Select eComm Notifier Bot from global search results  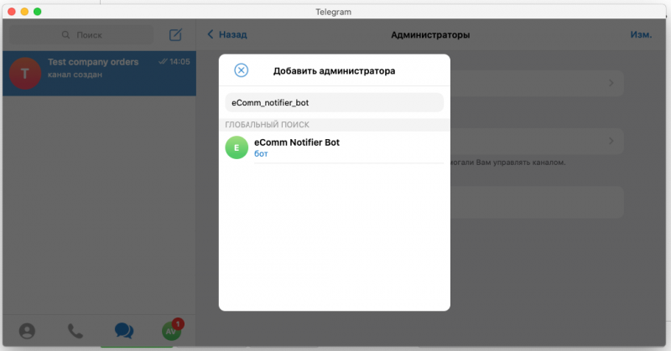point(335,148)
